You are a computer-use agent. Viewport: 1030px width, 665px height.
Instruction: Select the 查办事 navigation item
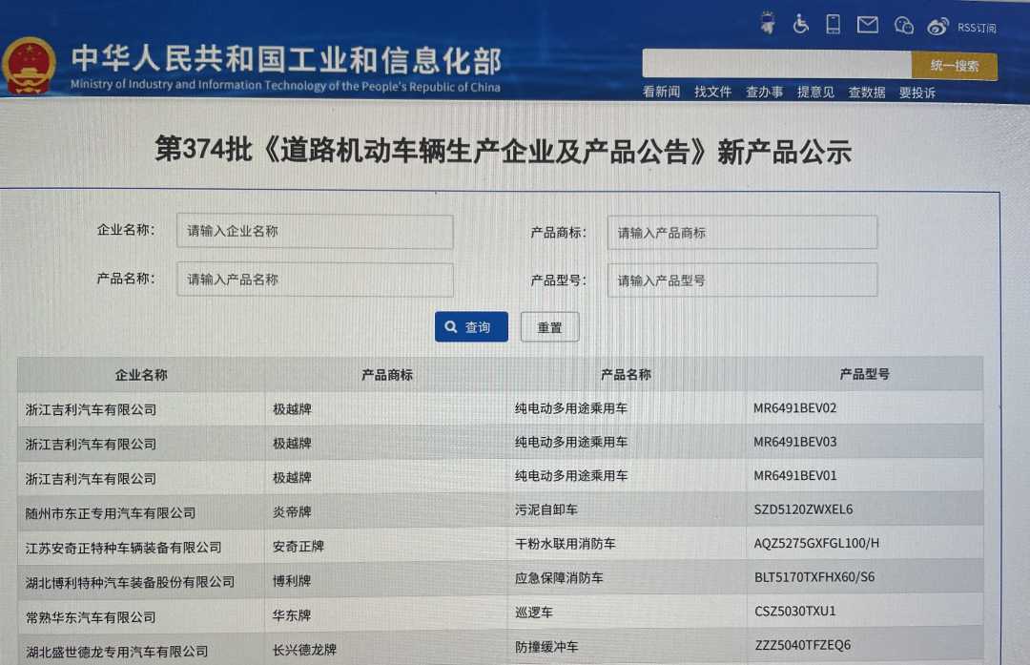[x=764, y=92]
